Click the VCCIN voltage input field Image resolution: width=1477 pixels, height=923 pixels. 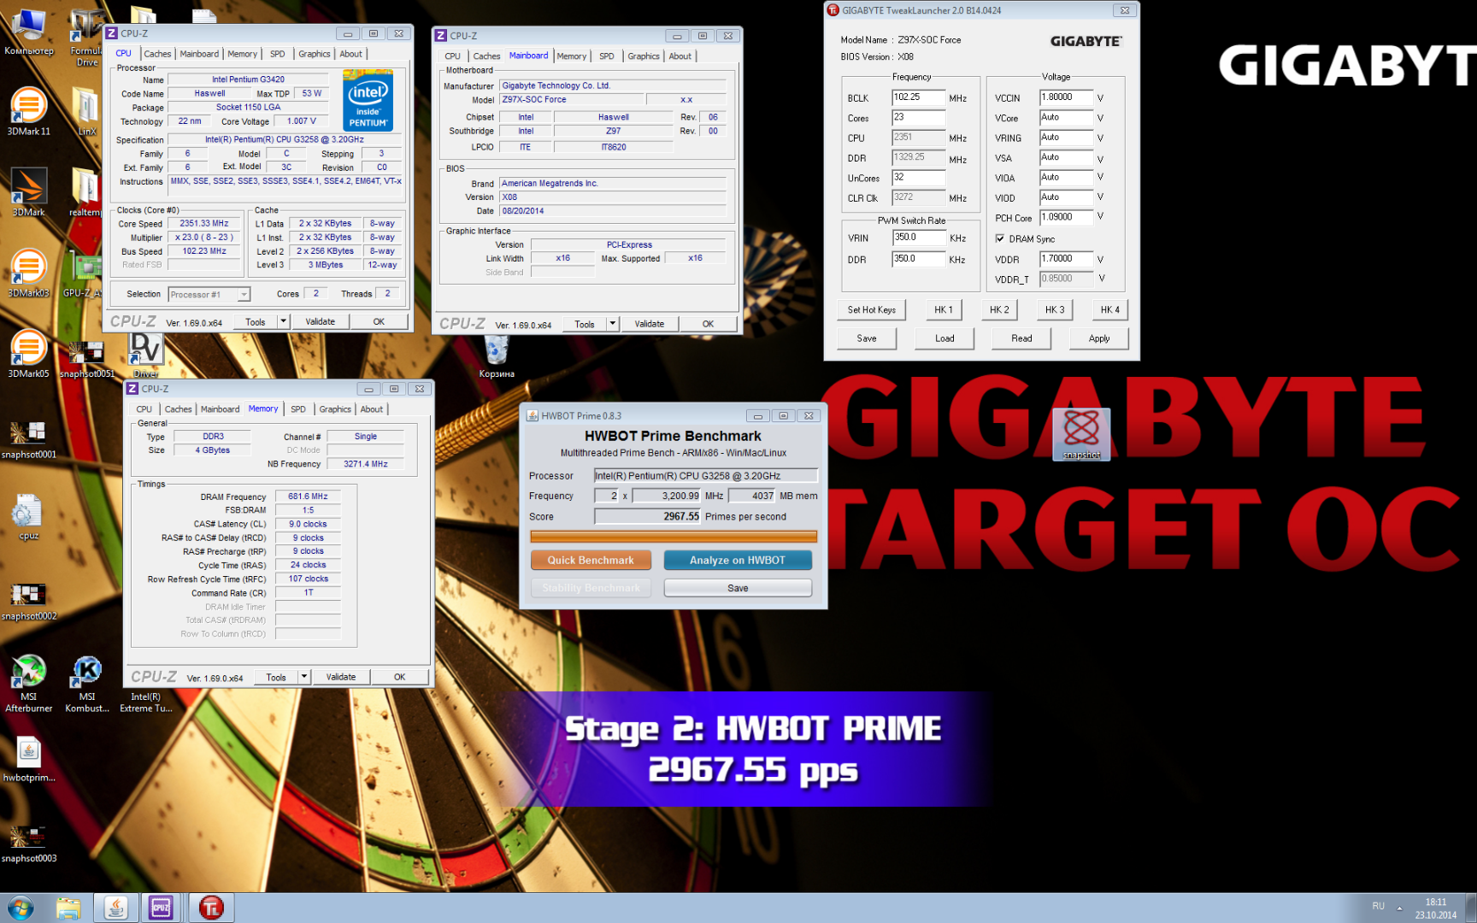[1066, 97]
